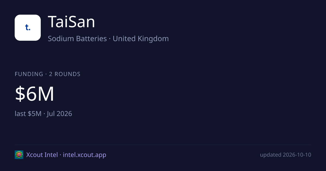Click the $6M total funding figure
Screen dimensions: 326x171
point(35,94)
